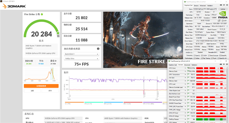Image resolution: width=229 pixels, height=123 pixels.
Task: Click the 3DMark logo in header
Action: [x=14, y=6]
